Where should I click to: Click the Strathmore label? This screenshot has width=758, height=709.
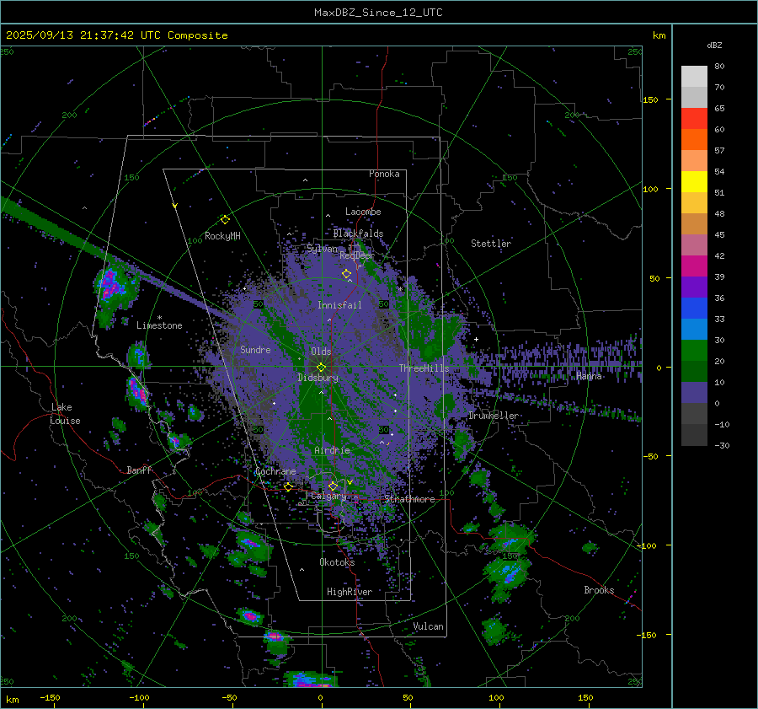(x=409, y=499)
